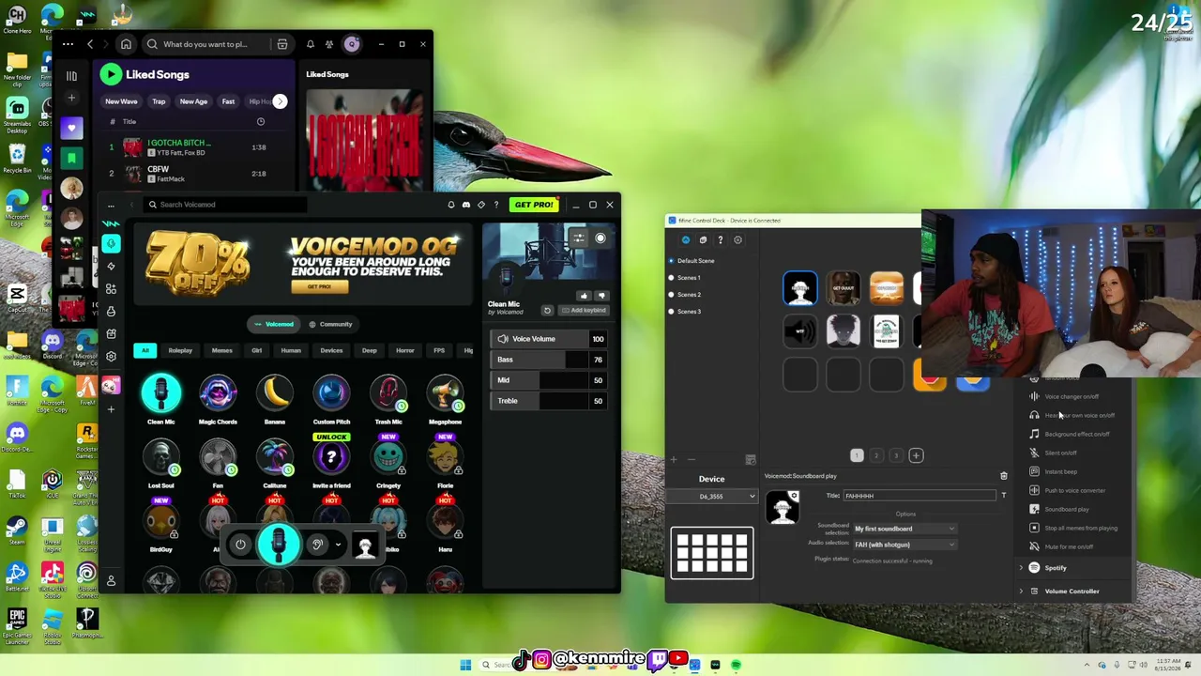Click the GET PRO! button in Voicemod header
1201x676 pixels.
[534, 205]
